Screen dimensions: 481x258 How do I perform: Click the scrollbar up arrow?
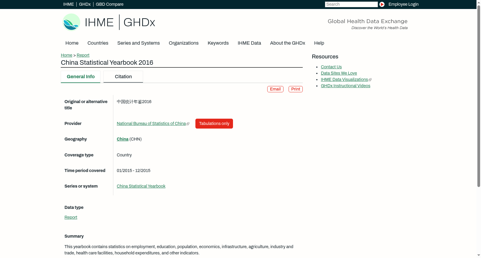(479, 2)
